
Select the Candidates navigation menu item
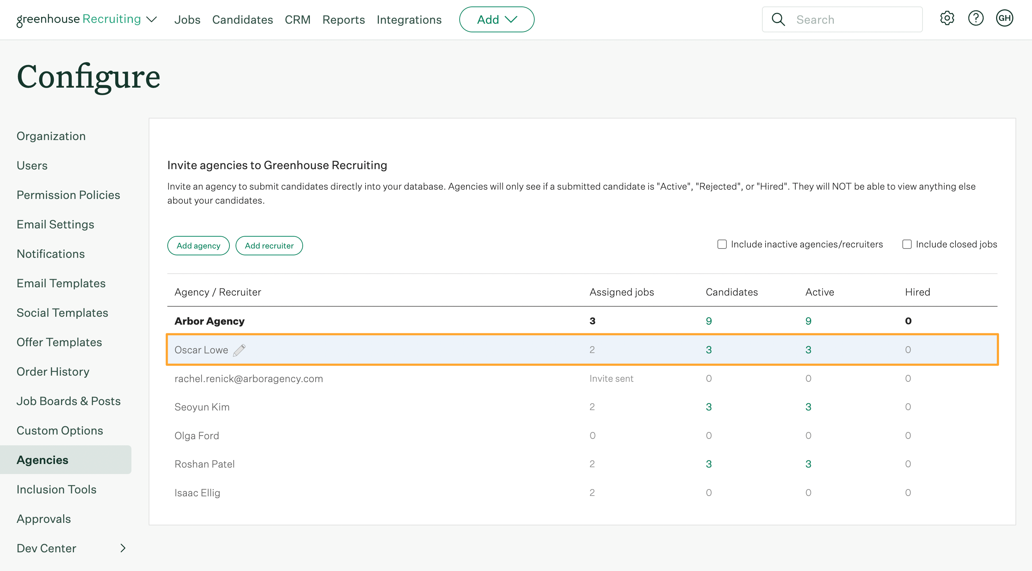point(242,19)
